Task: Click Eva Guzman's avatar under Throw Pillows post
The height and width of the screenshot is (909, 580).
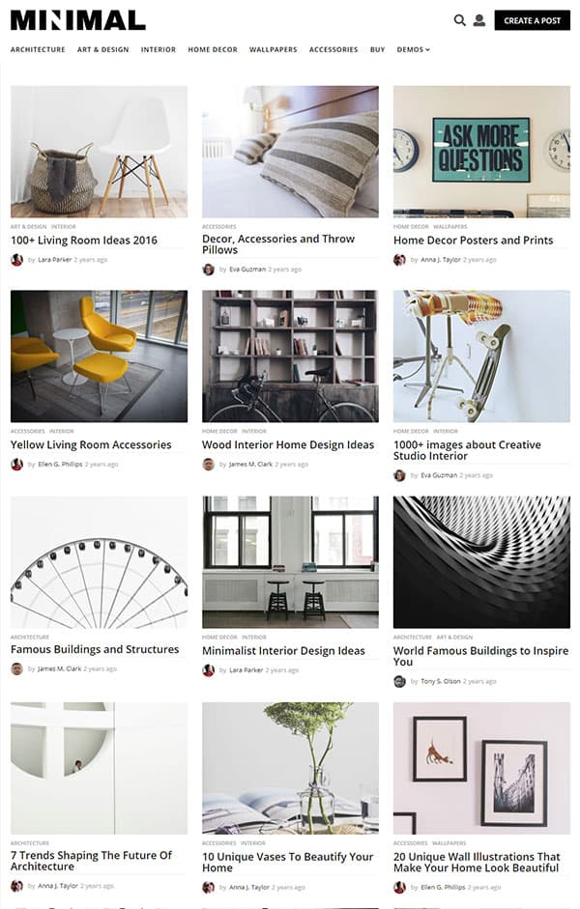Action: pos(208,270)
